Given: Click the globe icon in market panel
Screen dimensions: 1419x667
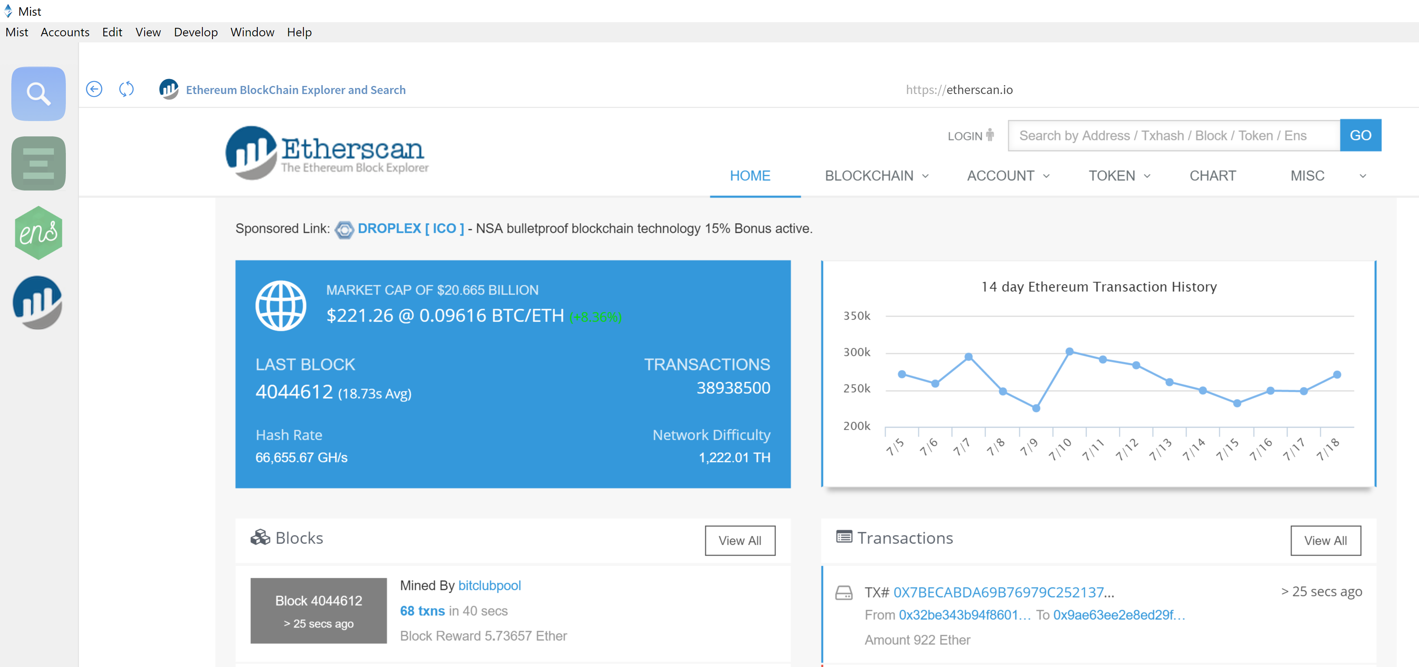Looking at the screenshot, I should click(281, 305).
